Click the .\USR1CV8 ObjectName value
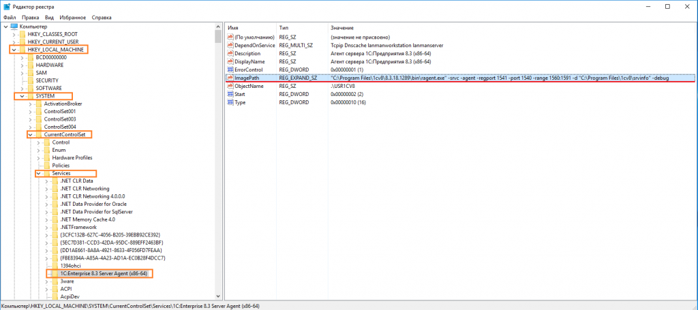The width and height of the screenshot is (698, 310). 343,86
